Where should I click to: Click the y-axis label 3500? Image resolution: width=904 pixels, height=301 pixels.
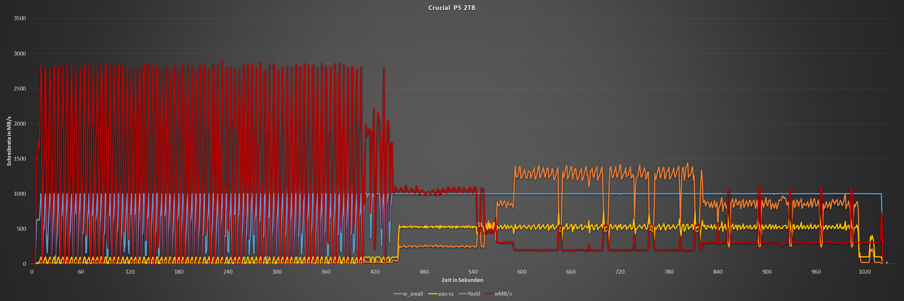pyautogui.click(x=20, y=18)
